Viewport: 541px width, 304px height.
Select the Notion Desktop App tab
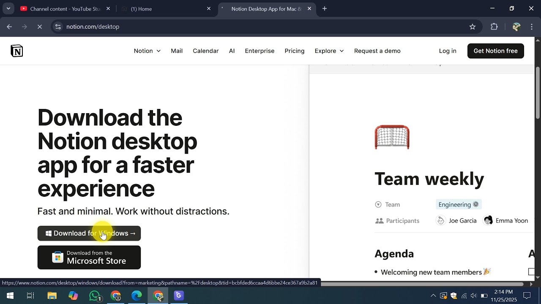pos(267,8)
